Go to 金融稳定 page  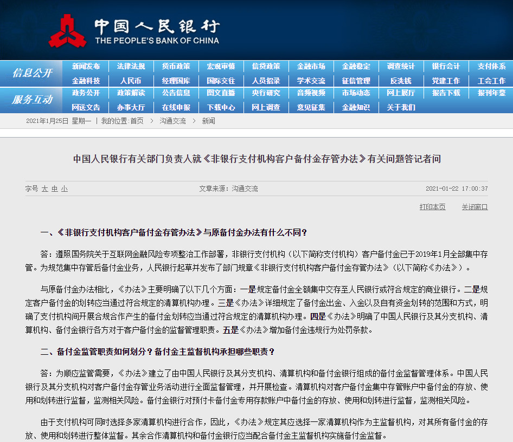(x=356, y=66)
